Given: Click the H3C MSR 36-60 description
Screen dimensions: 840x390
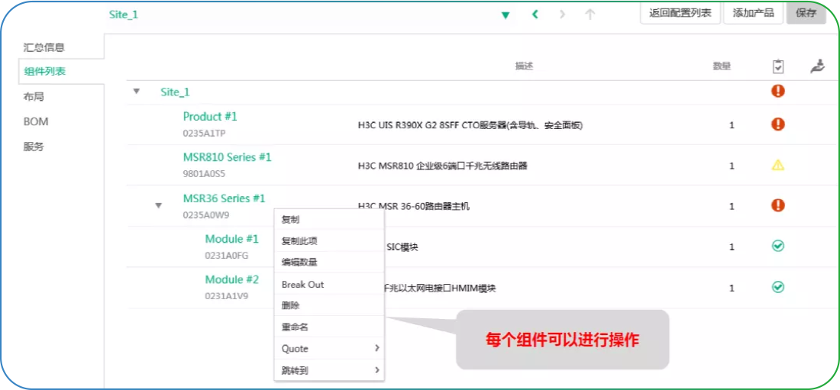Looking at the screenshot, I should point(414,206).
